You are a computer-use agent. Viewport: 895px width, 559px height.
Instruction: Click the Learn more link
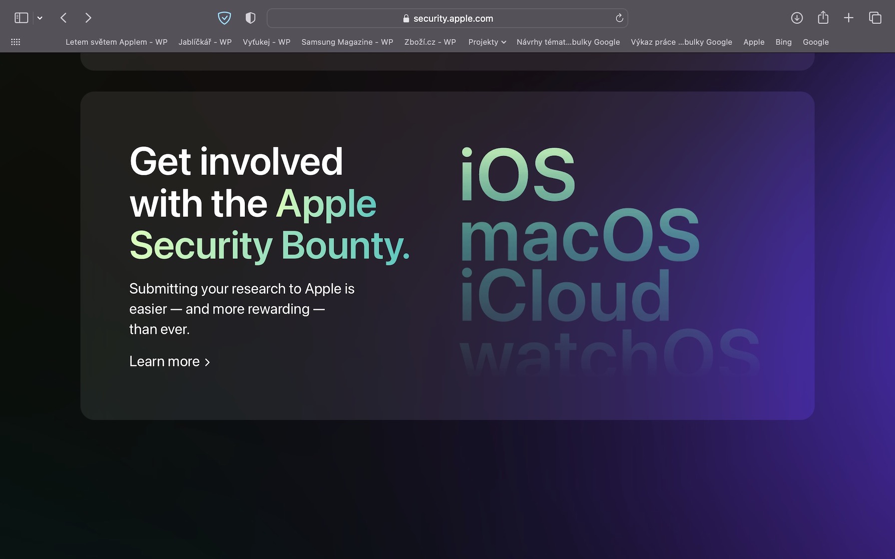pyautogui.click(x=164, y=361)
